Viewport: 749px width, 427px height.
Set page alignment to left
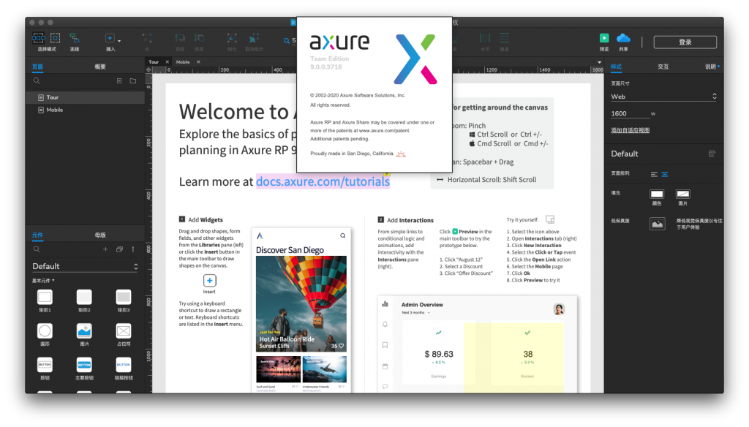pyautogui.click(x=654, y=174)
